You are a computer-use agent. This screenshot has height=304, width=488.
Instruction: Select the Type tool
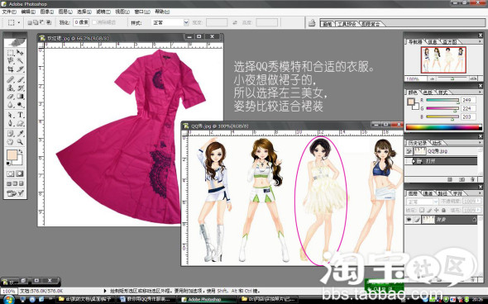20,115
